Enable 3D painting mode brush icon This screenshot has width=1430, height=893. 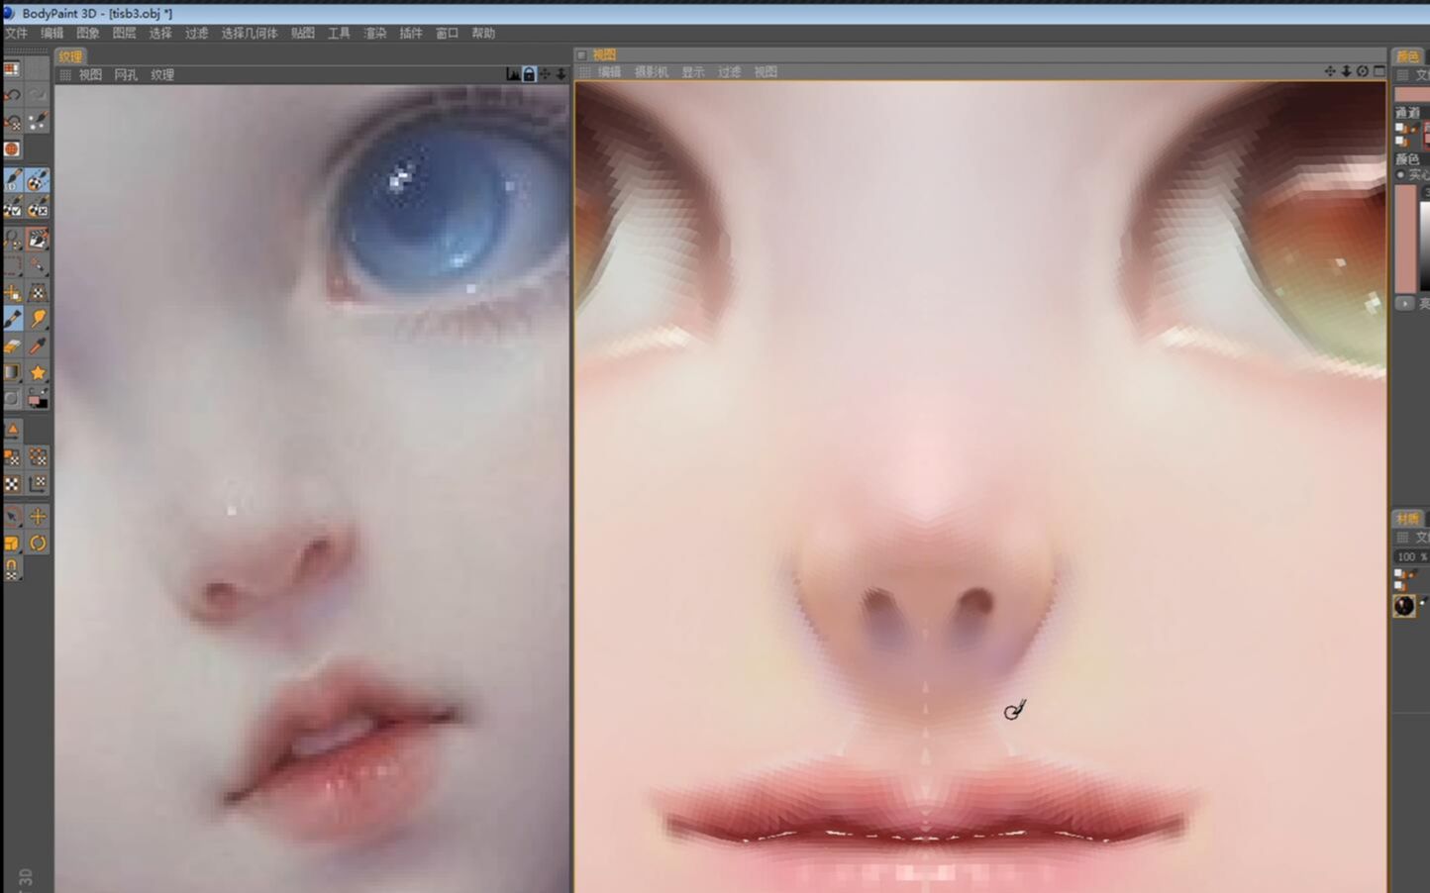12,180
